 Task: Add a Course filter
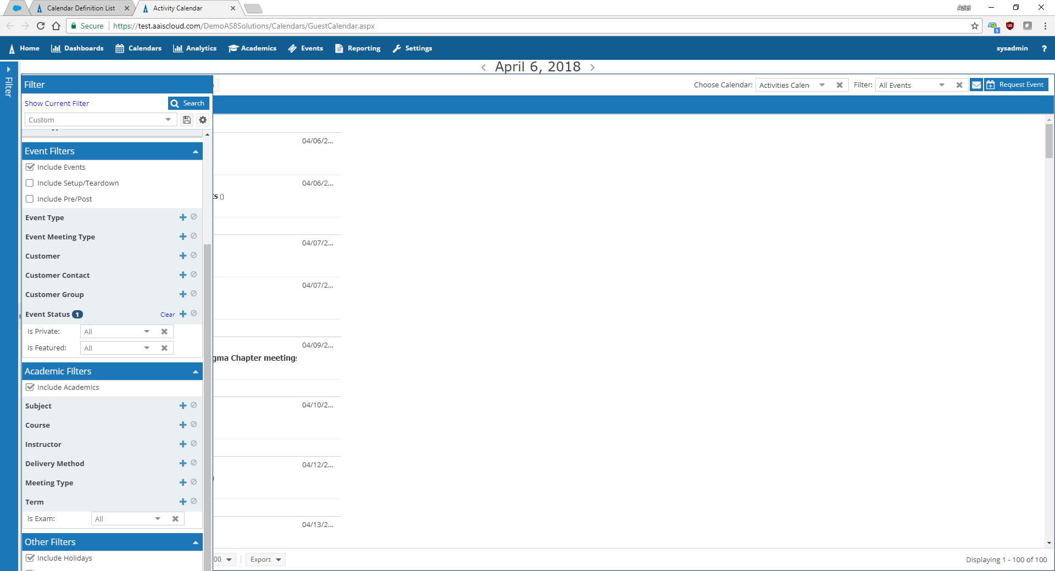(183, 425)
